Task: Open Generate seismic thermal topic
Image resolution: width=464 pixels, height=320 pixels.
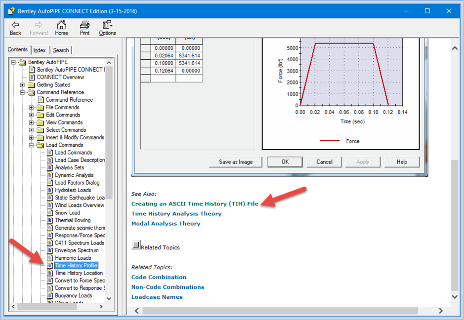Action: pos(80,228)
